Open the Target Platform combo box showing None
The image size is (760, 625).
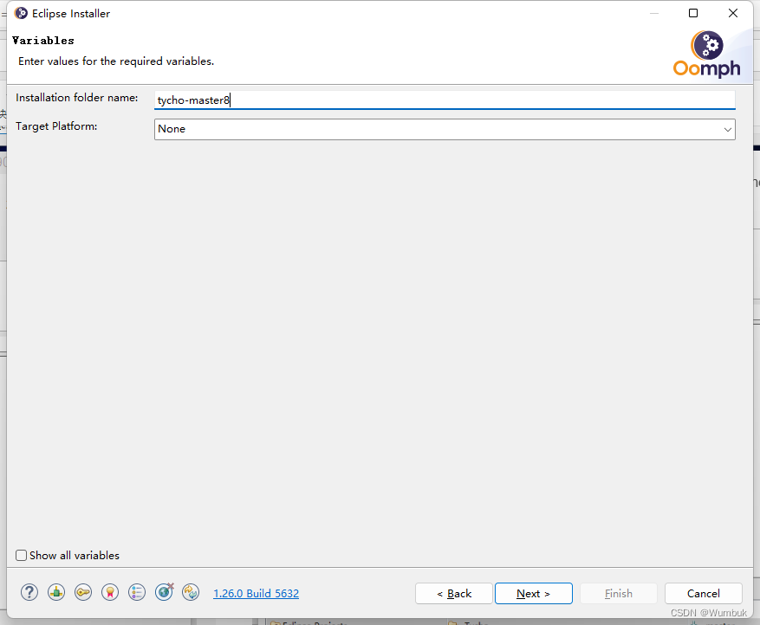click(x=445, y=129)
